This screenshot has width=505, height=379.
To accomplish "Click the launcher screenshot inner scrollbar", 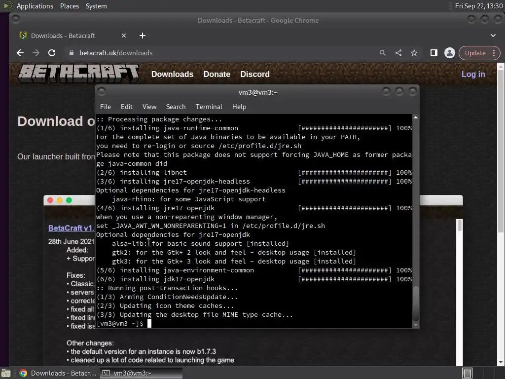I will [x=460, y=225].
